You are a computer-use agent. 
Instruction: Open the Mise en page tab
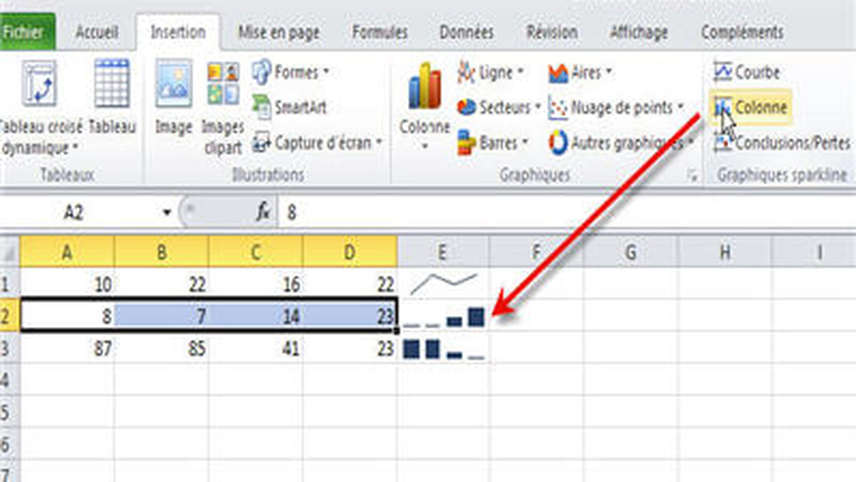[x=278, y=32]
